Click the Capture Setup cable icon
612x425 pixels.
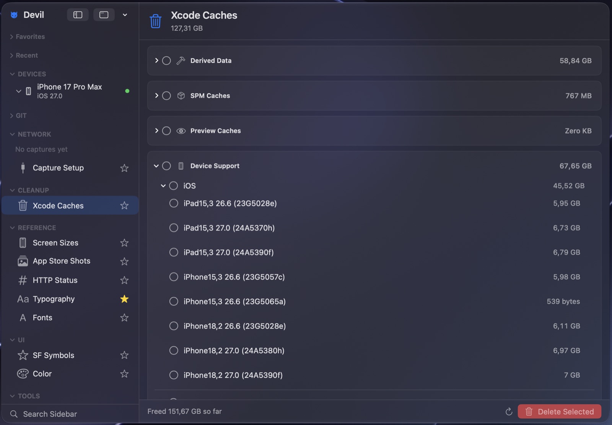pos(23,168)
